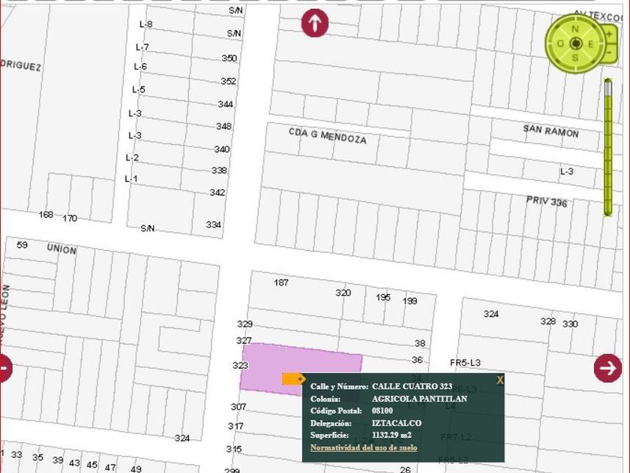
Task: Click lot number 38 label
Action: [420, 343]
